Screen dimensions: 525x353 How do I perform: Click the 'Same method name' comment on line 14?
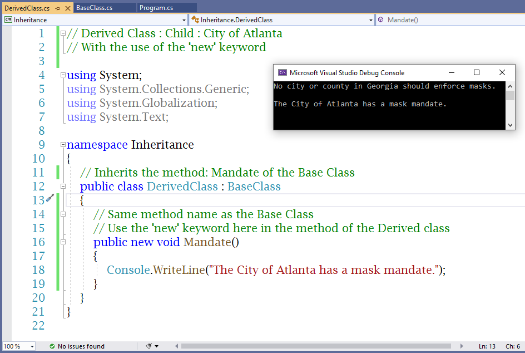pyautogui.click(x=203, y=214)
